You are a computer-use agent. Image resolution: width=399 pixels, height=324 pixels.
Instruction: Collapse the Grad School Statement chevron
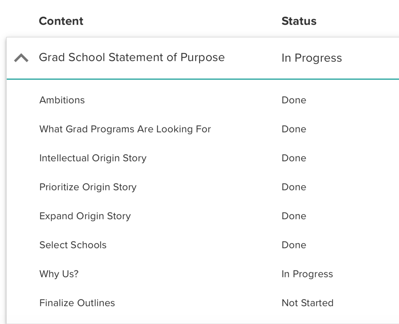point(21,58)
